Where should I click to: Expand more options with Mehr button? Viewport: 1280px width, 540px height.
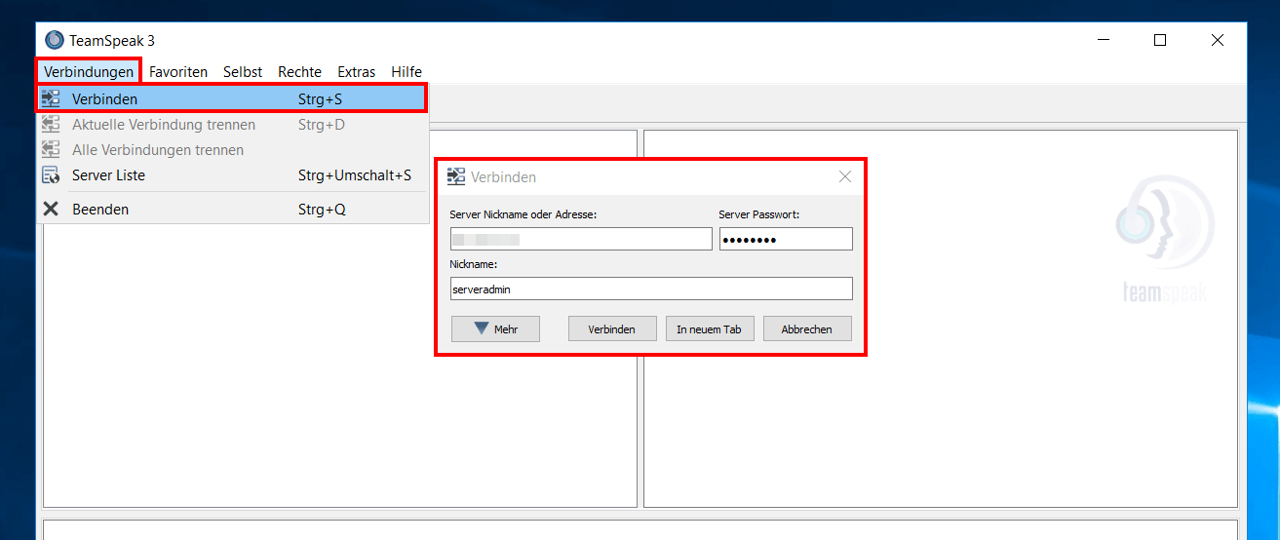coord(495,328)
